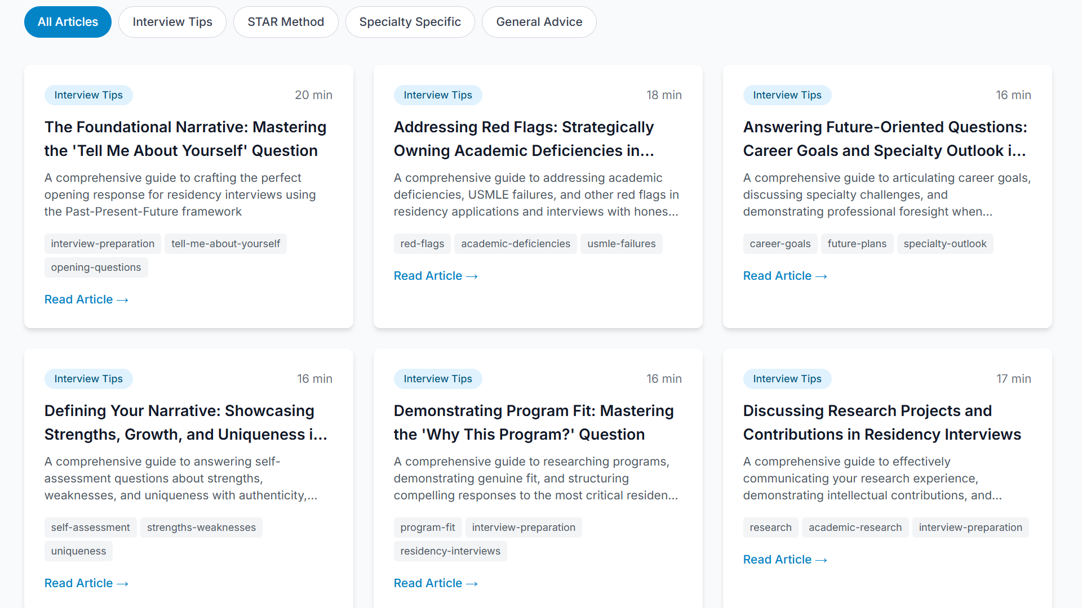The height and width of the screenshot is (608, 1082).
Task: Select the General Advice filter
Action: coord(539,21)
